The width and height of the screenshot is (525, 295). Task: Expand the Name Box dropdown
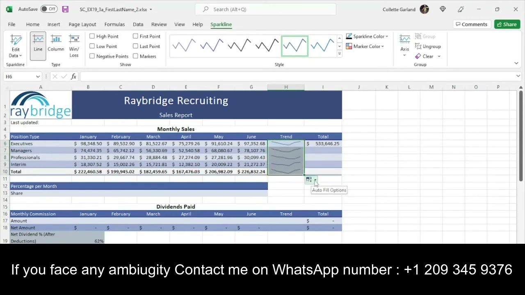38,77
